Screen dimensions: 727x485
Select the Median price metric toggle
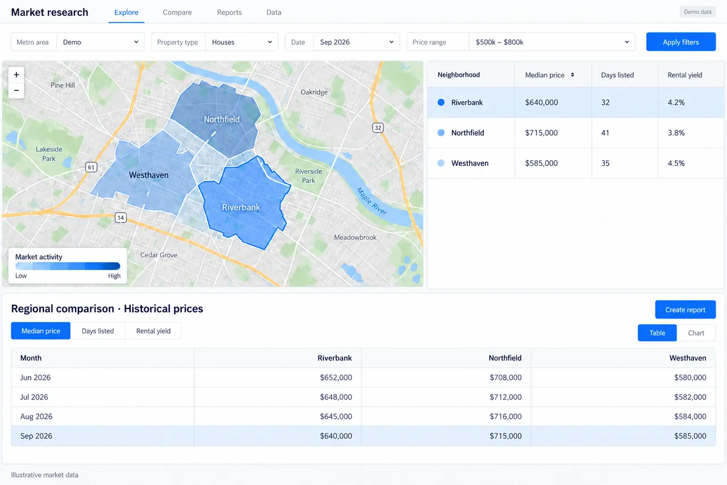point(41,331)
